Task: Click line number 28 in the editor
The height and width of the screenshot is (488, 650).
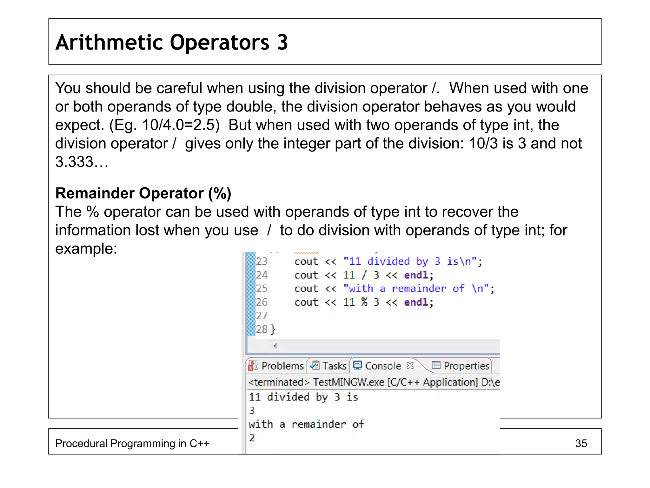Action: (262, 329)
